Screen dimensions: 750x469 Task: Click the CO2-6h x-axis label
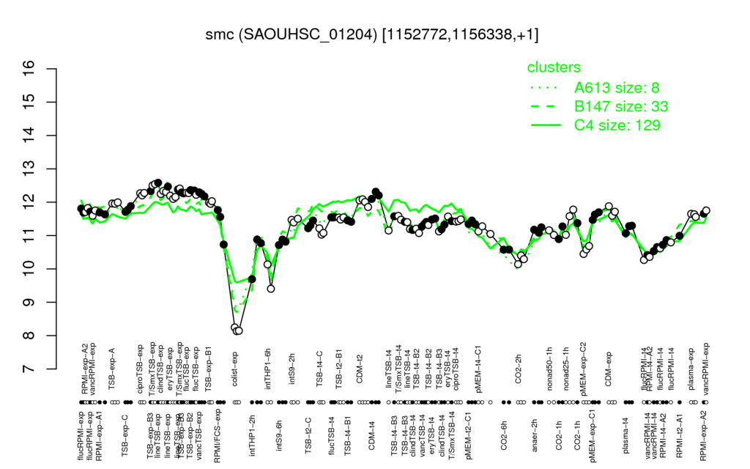[504, 435]
